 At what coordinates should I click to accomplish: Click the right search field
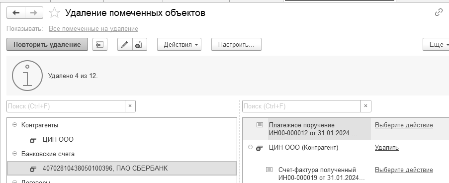(x=301, y=106)
